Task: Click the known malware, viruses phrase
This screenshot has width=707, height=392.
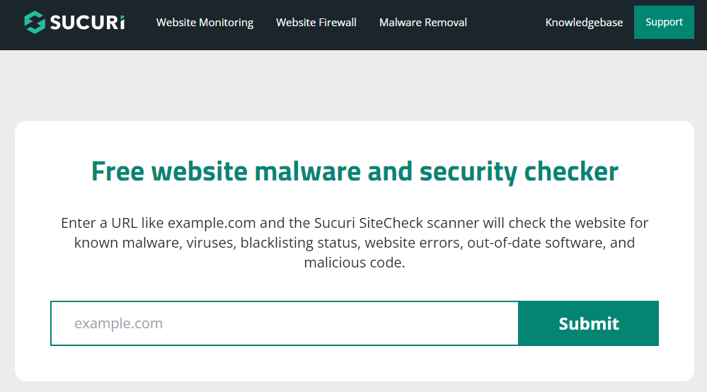Action: click(155, 243)
